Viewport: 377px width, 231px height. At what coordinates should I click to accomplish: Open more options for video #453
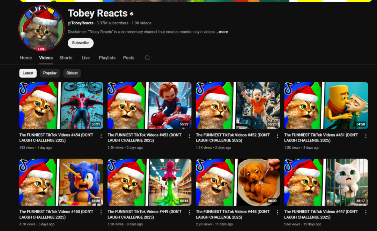click(190, 136)
